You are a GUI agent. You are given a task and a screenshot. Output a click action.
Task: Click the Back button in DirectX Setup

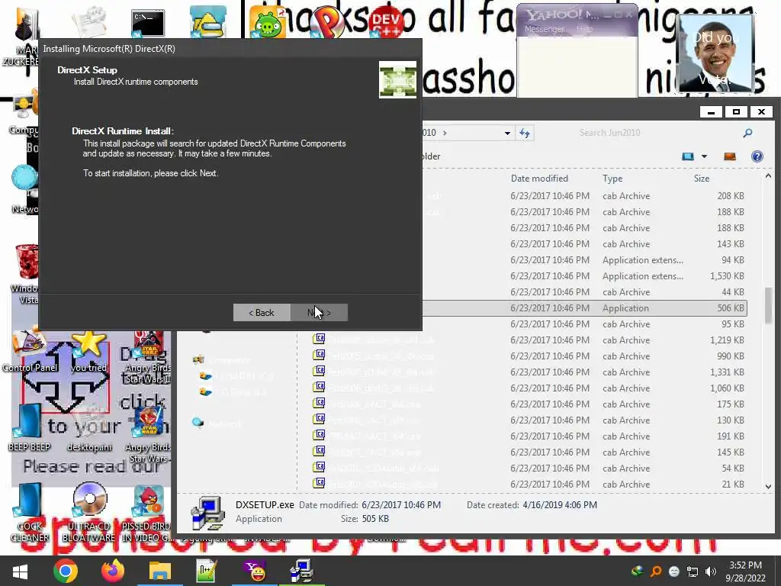262,312
